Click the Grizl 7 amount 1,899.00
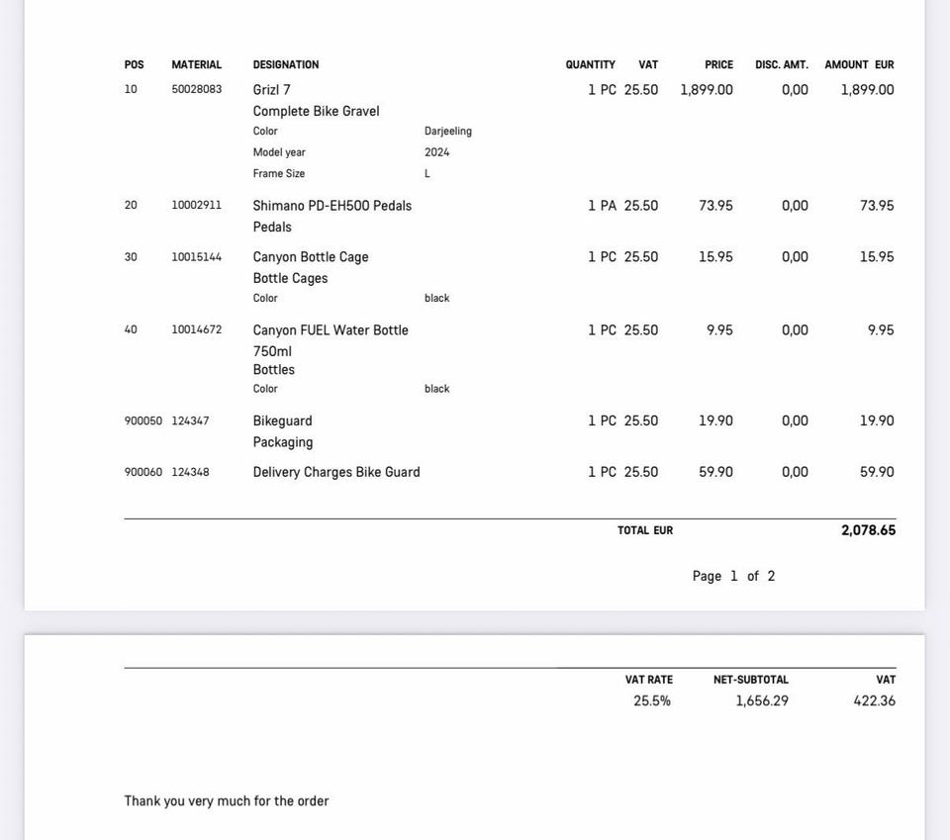950x840 pixels. coord(867,90)
